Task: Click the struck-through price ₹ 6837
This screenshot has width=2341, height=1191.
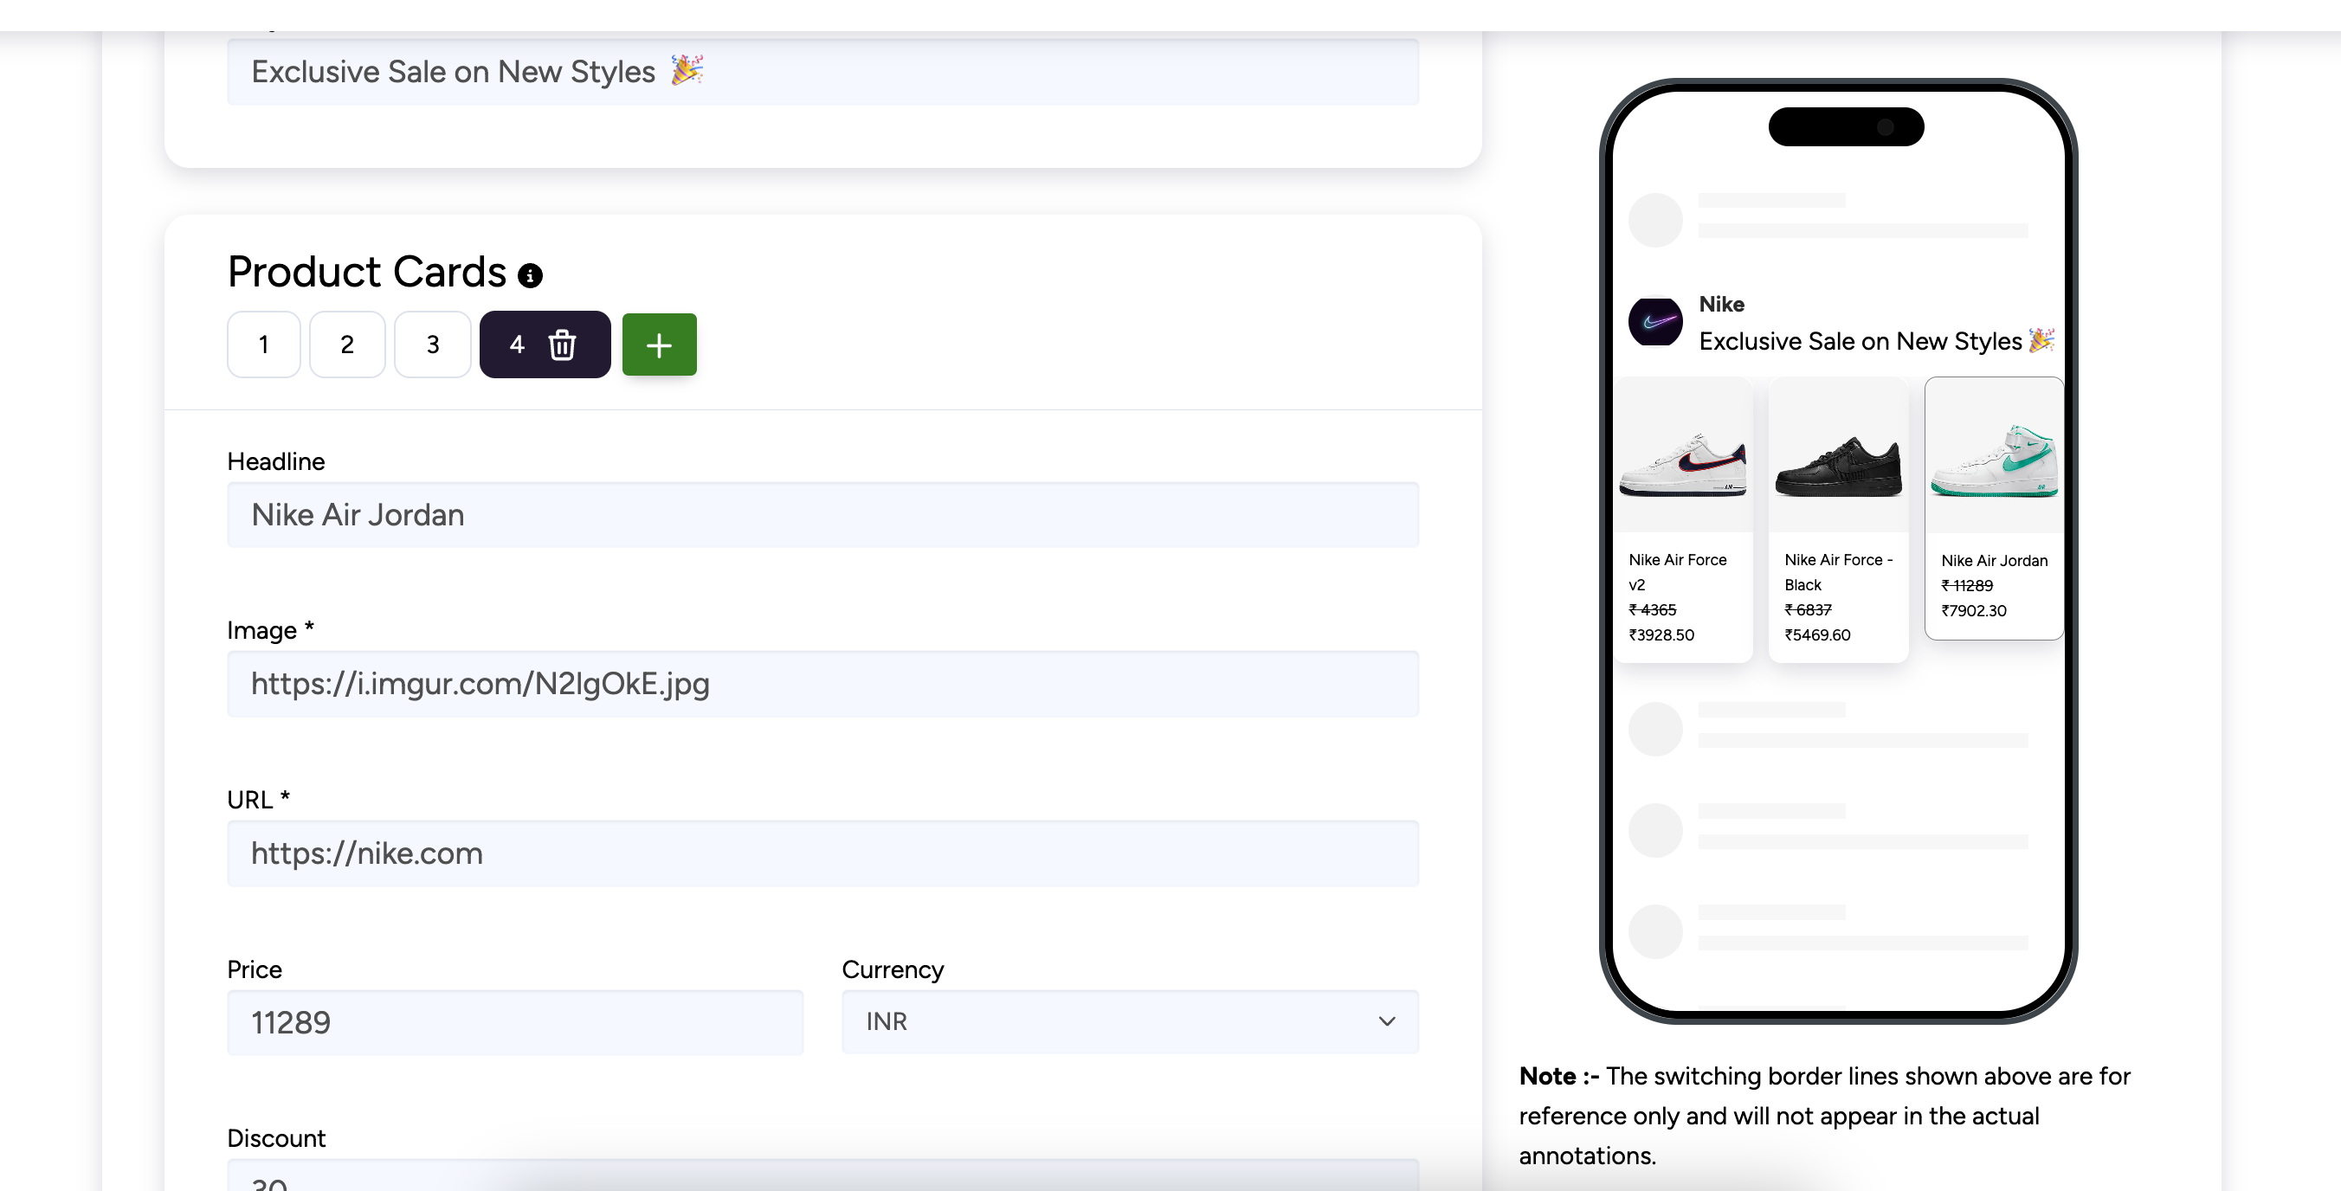Action: (x=1808, y=609)
